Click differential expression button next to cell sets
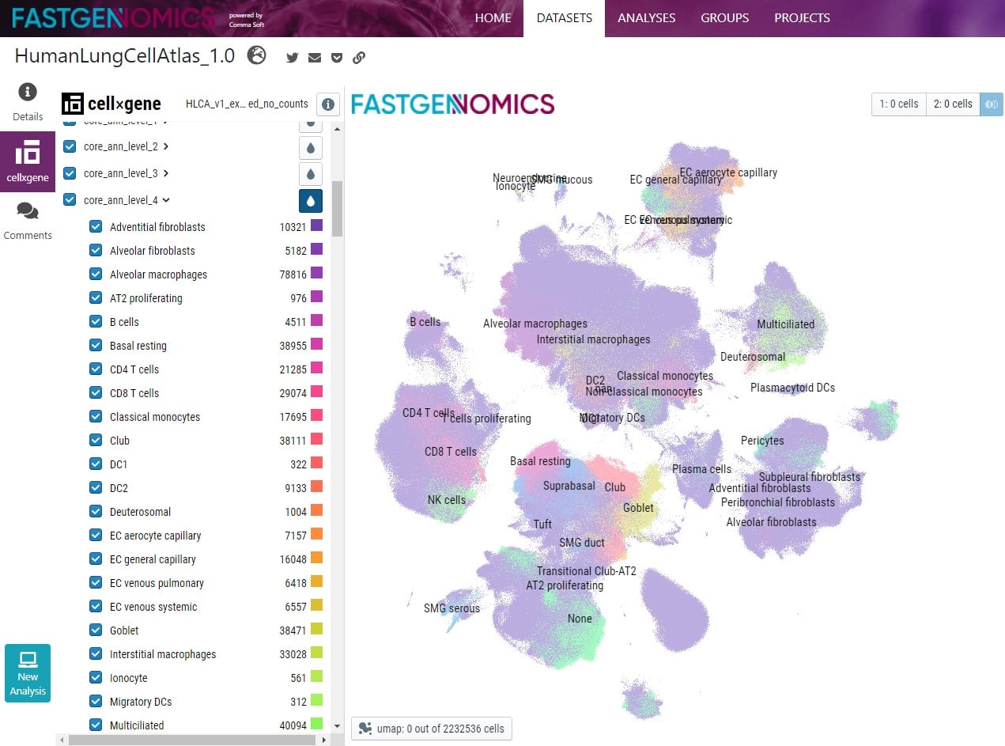This screenshot has height=746, width=1005. point(992,104)
